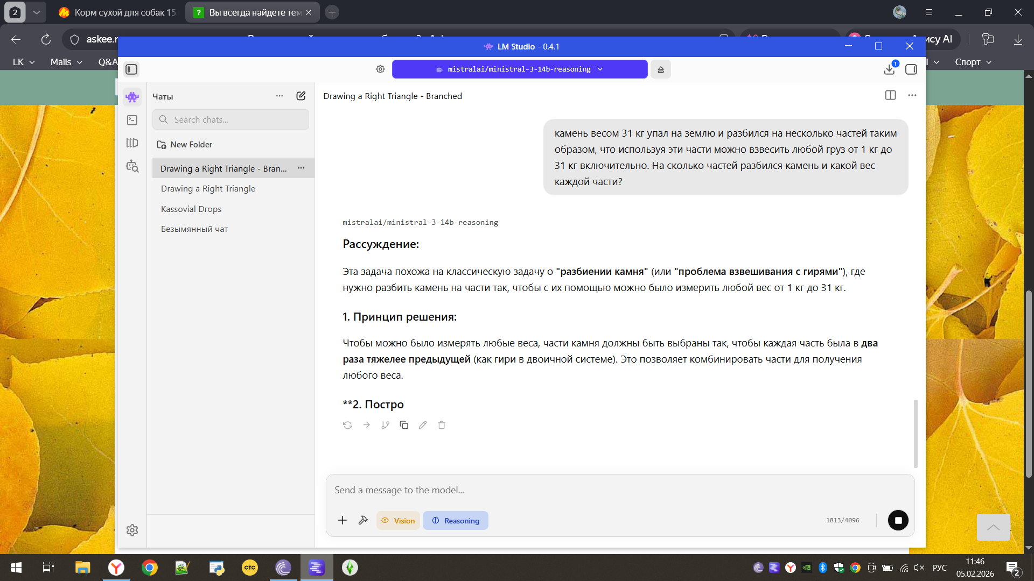Open the My Models library sidebar icon
This screenshot has height=581, width=1034.
(x=132, y=143)
